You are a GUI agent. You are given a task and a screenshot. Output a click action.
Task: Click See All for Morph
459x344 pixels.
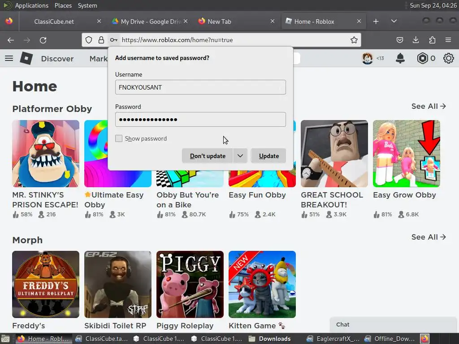tap(429, 237)
